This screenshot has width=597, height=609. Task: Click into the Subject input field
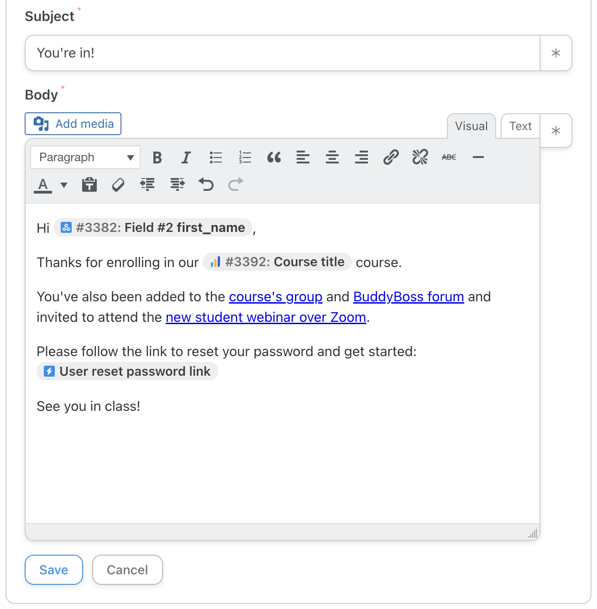(282, 53)
